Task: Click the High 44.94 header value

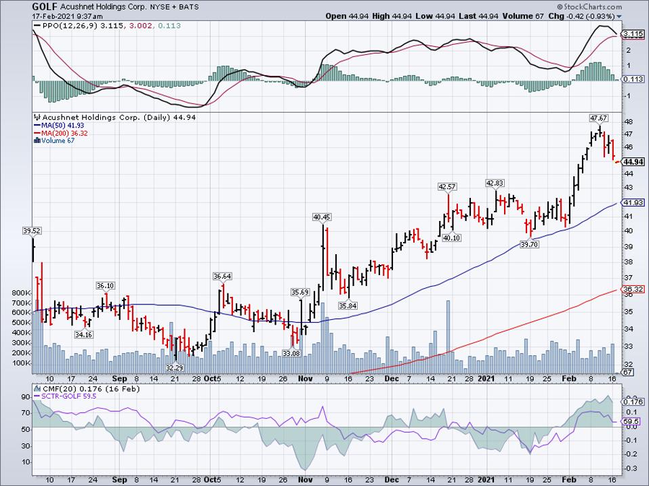Action: click(x=392, y=16)
